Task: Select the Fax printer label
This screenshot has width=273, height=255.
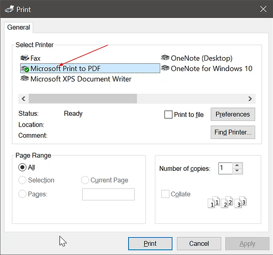Action: (x=36, y=58)
